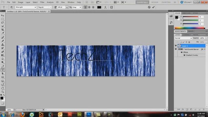Open the font size dropdown arrow

point(67,7)
